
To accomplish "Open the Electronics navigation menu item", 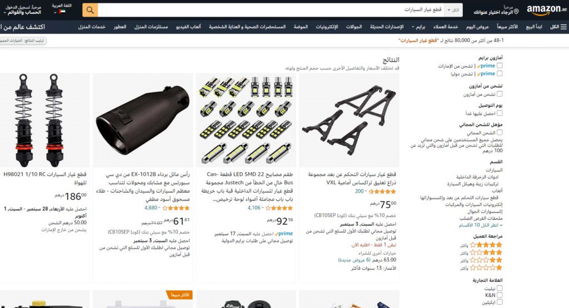I will point(327,27).
